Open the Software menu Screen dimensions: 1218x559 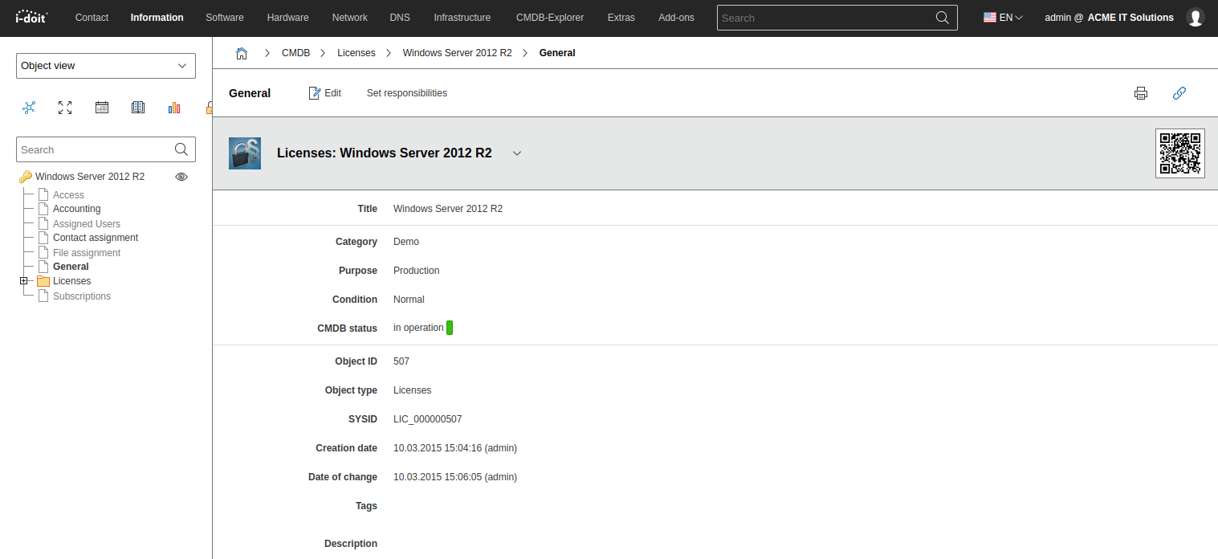click(225, 17)
